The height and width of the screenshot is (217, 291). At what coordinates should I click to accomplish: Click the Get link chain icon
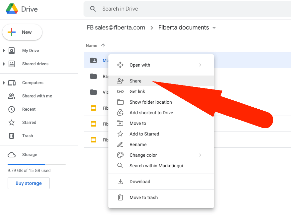120,91
